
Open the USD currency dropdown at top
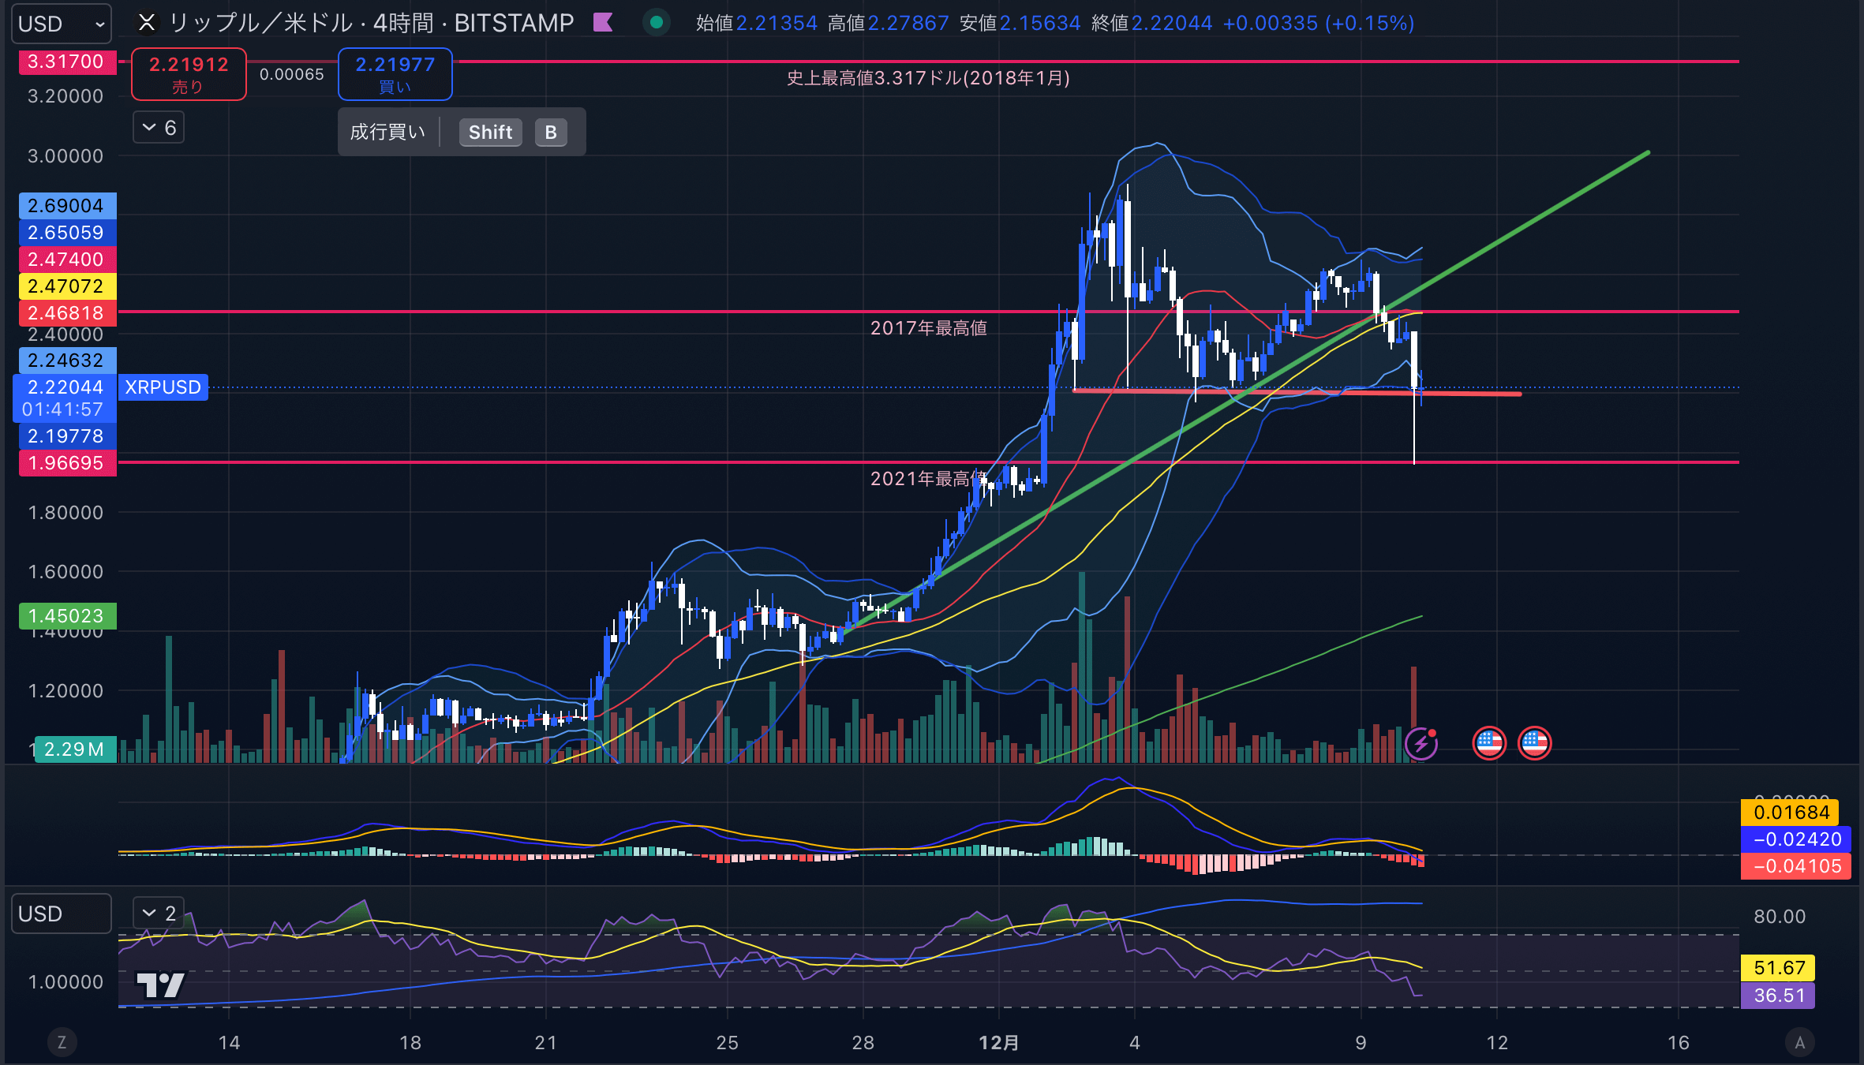(x=62, y=24)
